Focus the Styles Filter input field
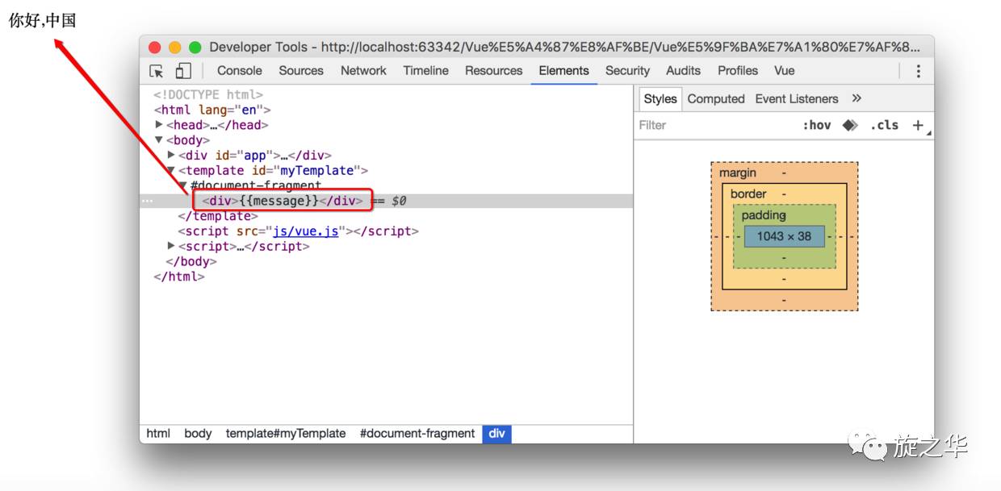1001x491 pixels. (x=714, y=125)
